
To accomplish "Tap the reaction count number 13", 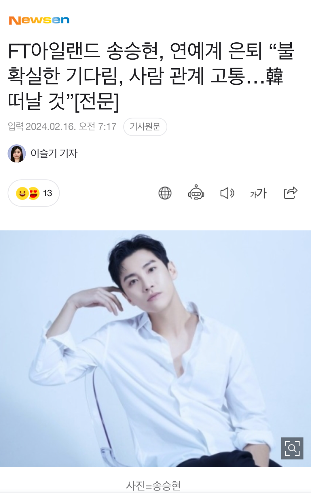I will 48,193.
